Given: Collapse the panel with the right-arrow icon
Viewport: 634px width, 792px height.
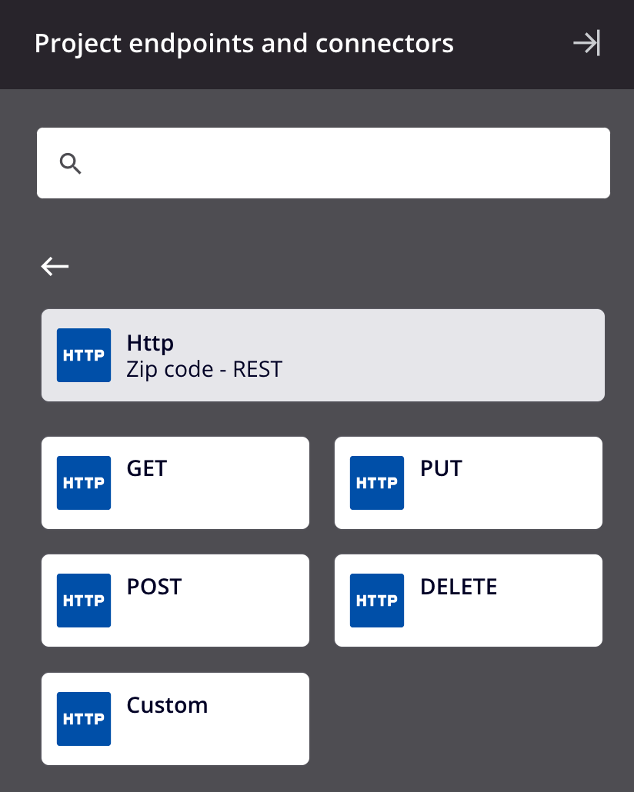Looking at the screenshot, I should tap(586, 44).
